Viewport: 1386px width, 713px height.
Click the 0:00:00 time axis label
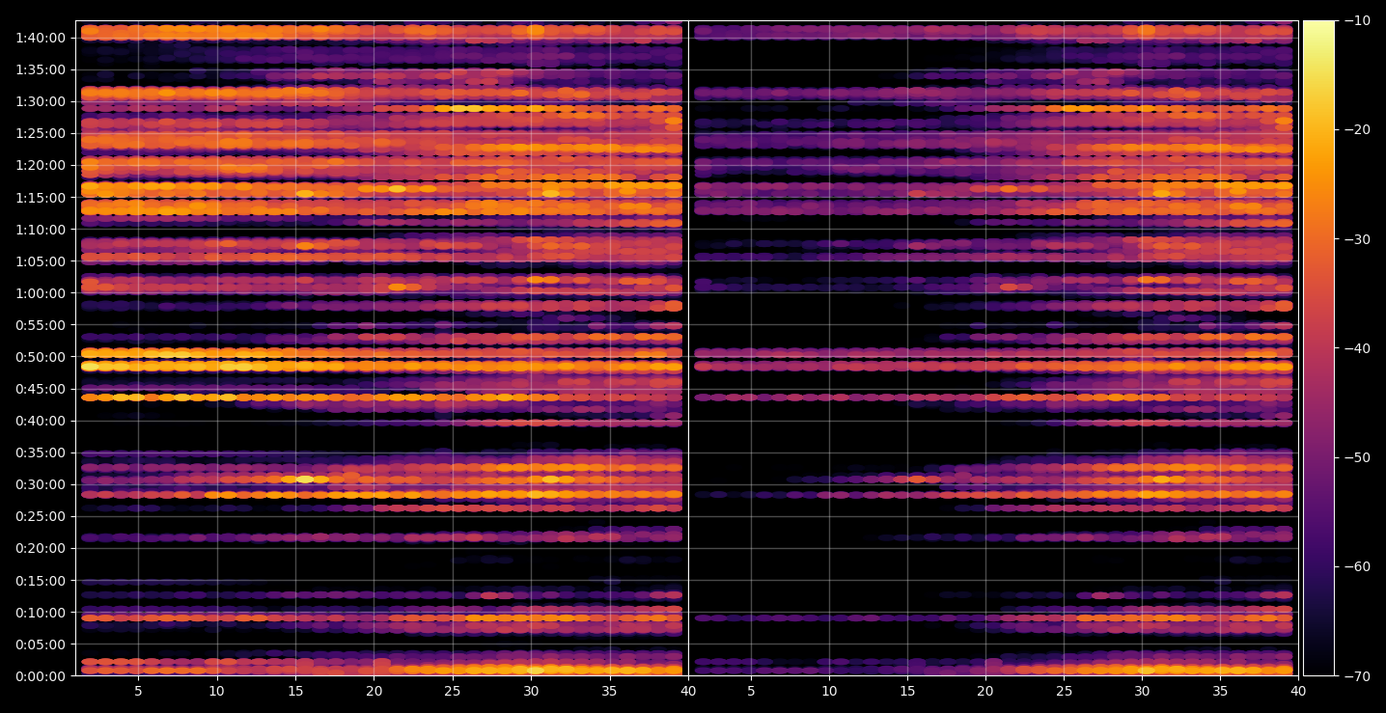tap(41, 676)
